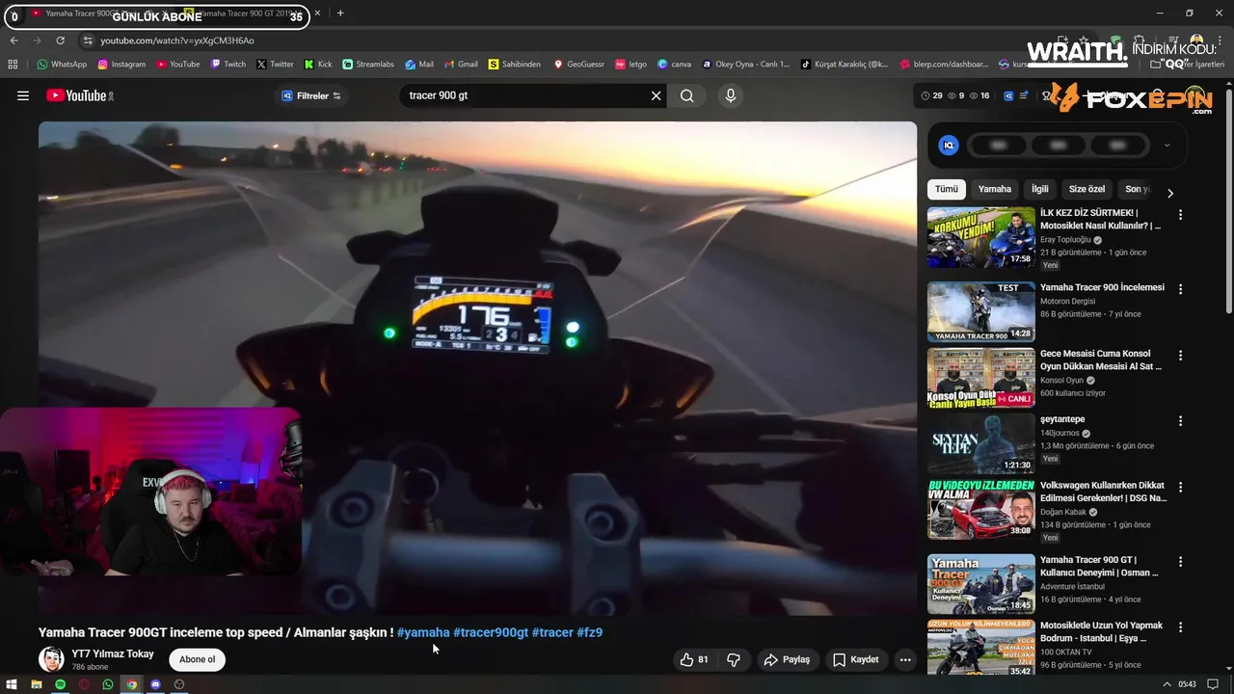Click the #tracer900gt hashtag
The width and height of the screenshot is (1234, 694).
[x=491, y=632]
